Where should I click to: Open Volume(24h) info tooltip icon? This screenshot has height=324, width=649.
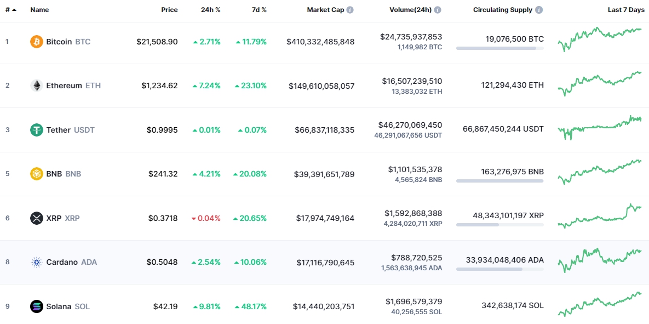pyautogui.click(x=438, y=10)
